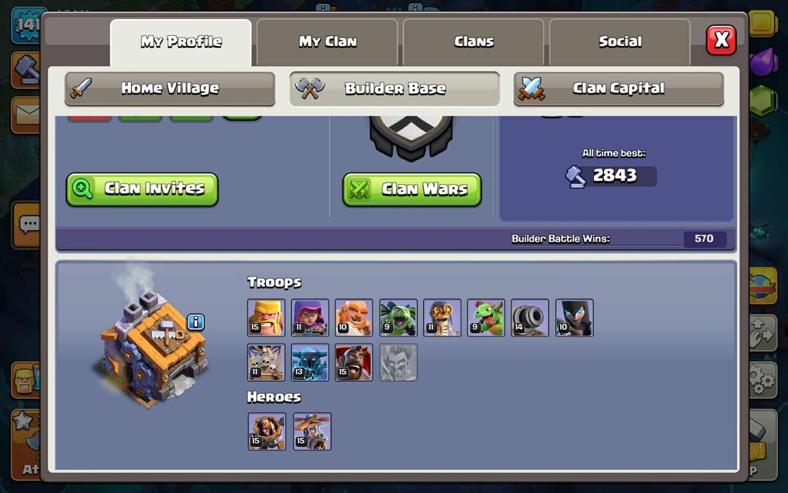Tap the Baby Dragon troop icon

486,317
